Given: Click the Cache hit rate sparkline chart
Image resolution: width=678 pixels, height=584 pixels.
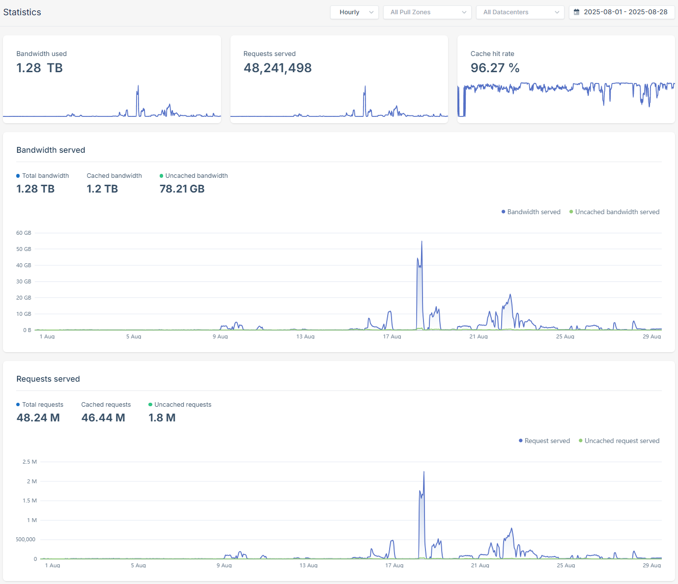Looking at the screenshot, I should coord(566,98).
